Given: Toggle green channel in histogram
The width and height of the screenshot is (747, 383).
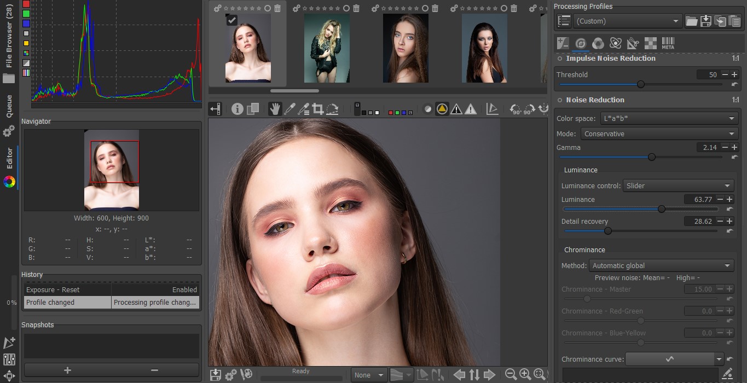Looking at the screenshot, I should click(26, 13).
